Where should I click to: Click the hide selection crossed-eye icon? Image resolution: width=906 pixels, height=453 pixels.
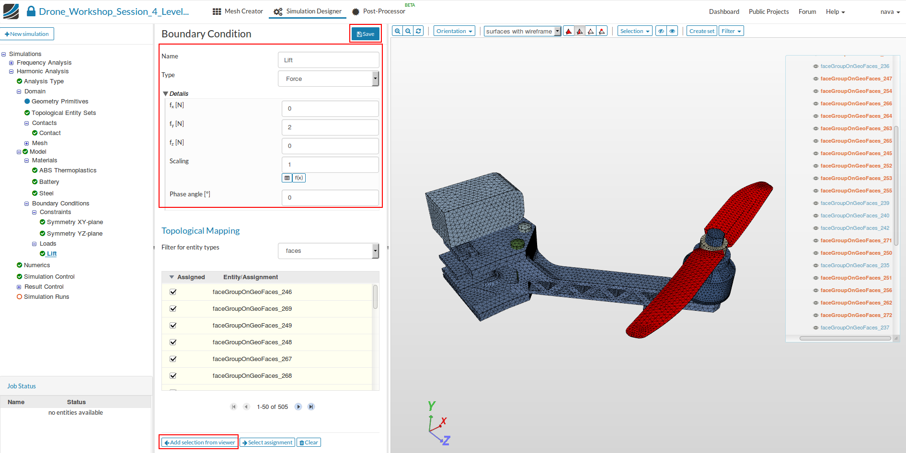coord(661,31)
